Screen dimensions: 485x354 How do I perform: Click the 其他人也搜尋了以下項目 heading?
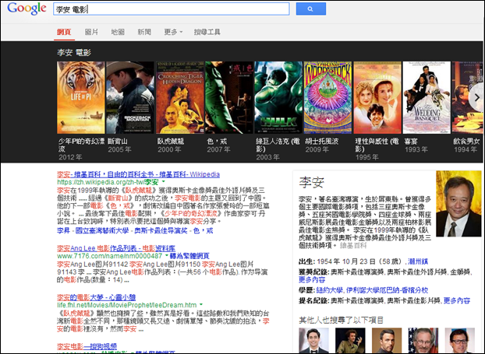[x=342, y=320]
